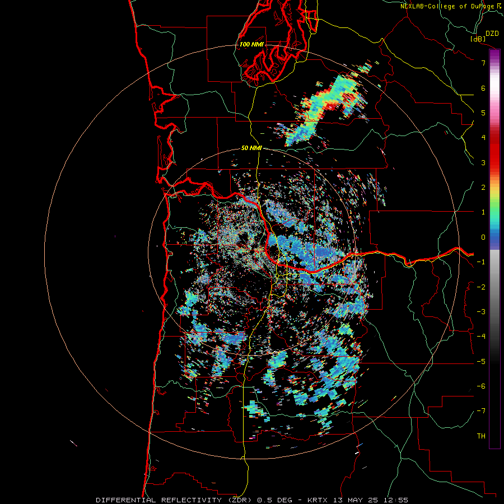
Task: Select the "2" value on the dB scale
Action: point(483,188)
